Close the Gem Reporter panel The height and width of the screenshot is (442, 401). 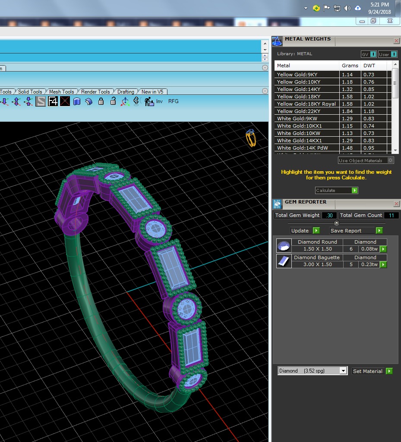click(397, 204)
